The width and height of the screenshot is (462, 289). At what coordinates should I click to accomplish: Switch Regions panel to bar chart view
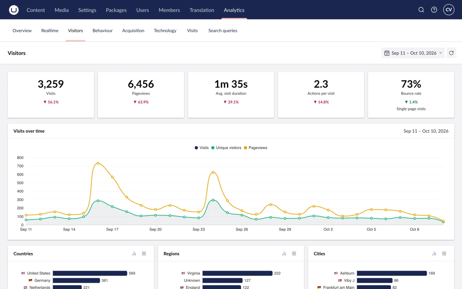coord(284,253)
